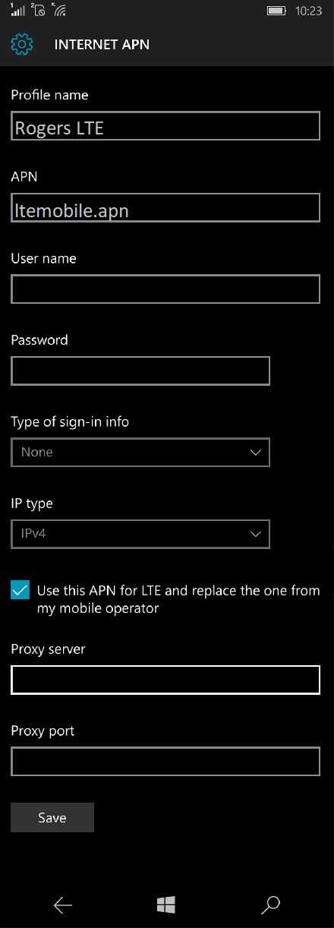
Task: Select the Proxy port input field
Action: point(165,761)
